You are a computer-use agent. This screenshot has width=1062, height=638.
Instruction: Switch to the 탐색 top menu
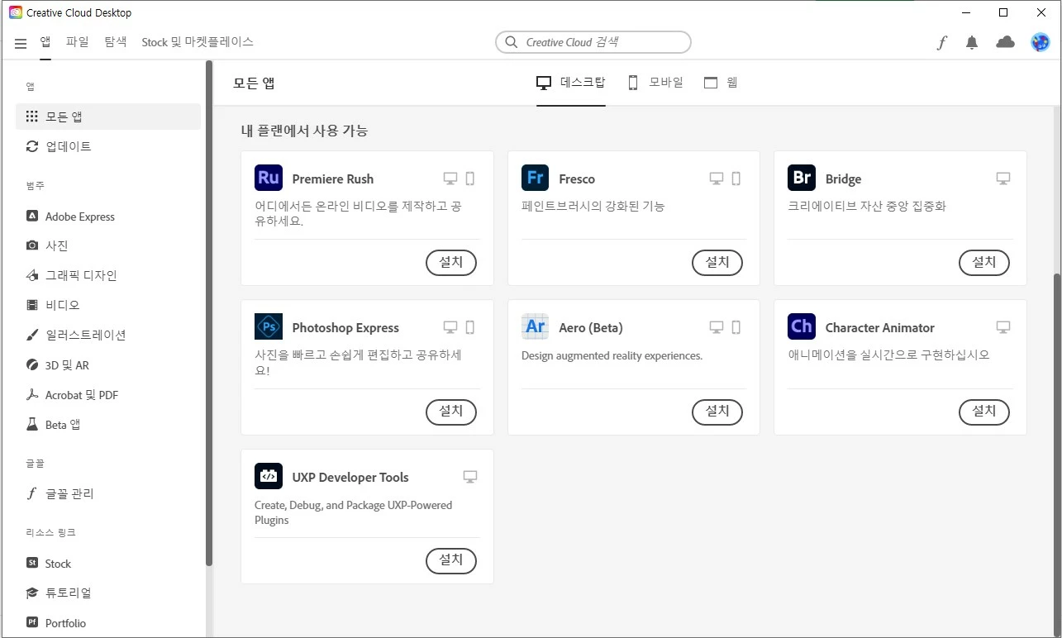click(116, 41)
